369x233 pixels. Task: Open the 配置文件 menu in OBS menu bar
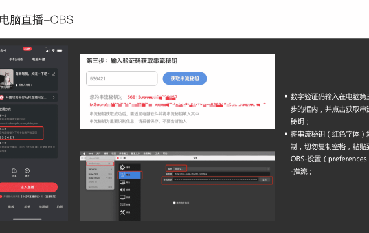(x=135, y=153)
